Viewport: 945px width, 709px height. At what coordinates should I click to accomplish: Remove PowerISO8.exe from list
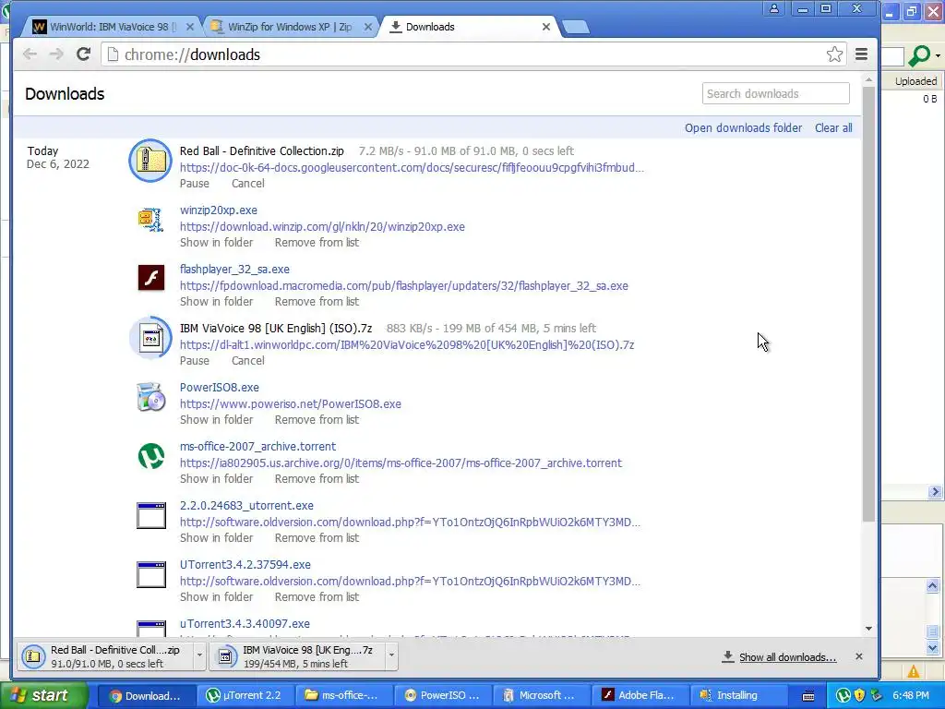click(x=317, y=420)
